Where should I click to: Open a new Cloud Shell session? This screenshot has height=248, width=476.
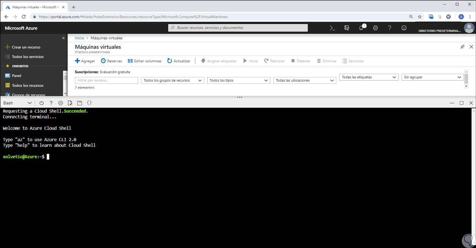click(x=80, y=103)
